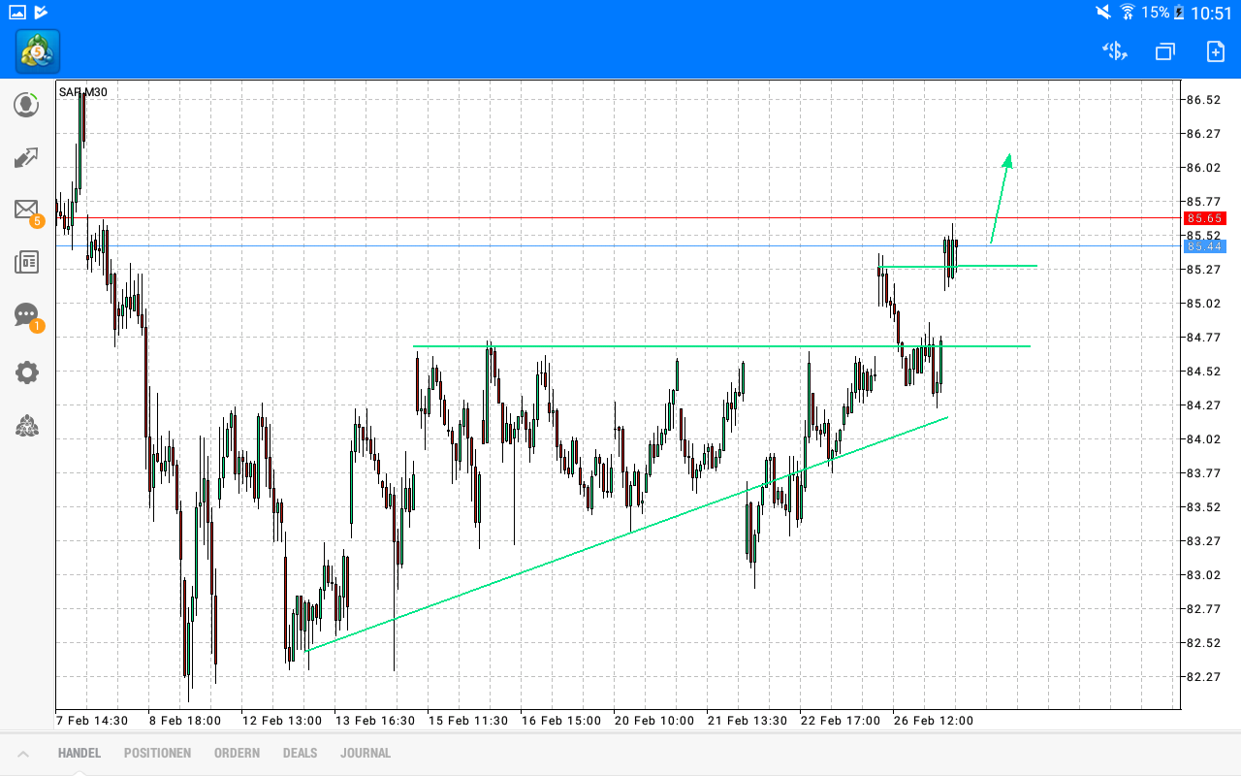Screen dimensions: 1241x776
Task: Tap the 15 Feb 11:30 time label
Action: coord(468,721)
